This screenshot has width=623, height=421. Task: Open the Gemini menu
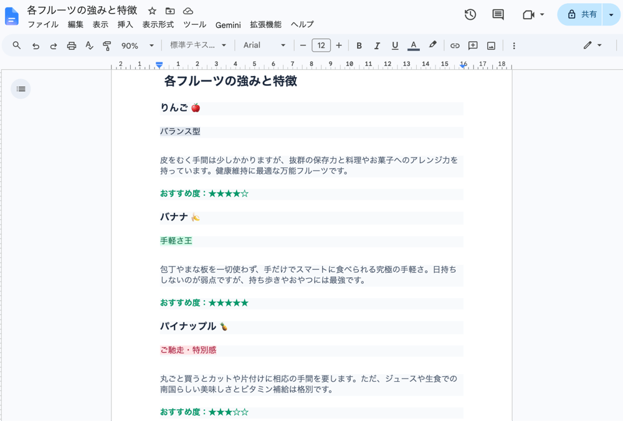(x=228, y=25)
